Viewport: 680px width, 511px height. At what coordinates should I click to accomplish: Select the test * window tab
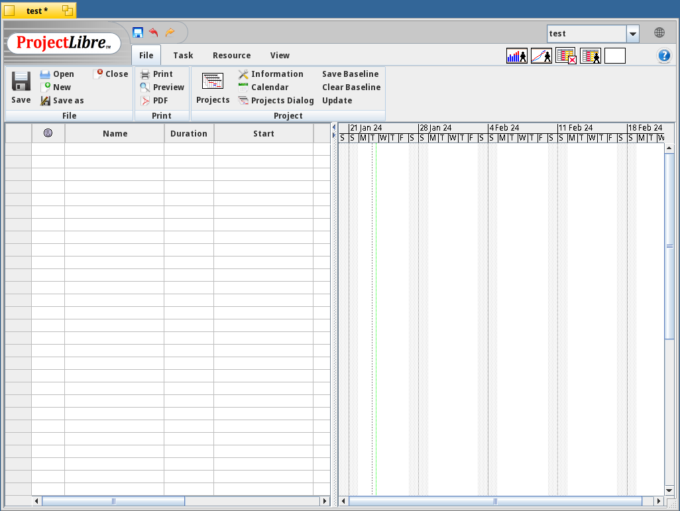coord(40,11)
